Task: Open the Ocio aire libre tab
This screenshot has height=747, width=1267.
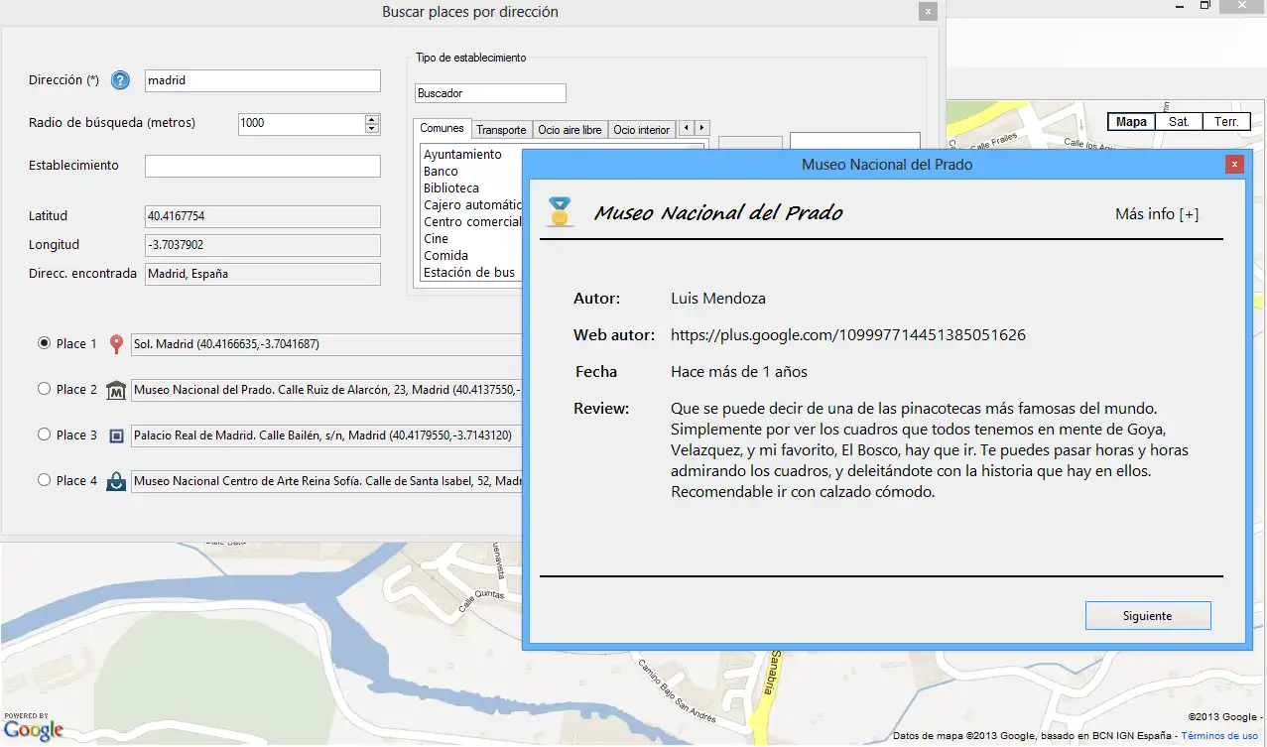Action: coord(570,130)
